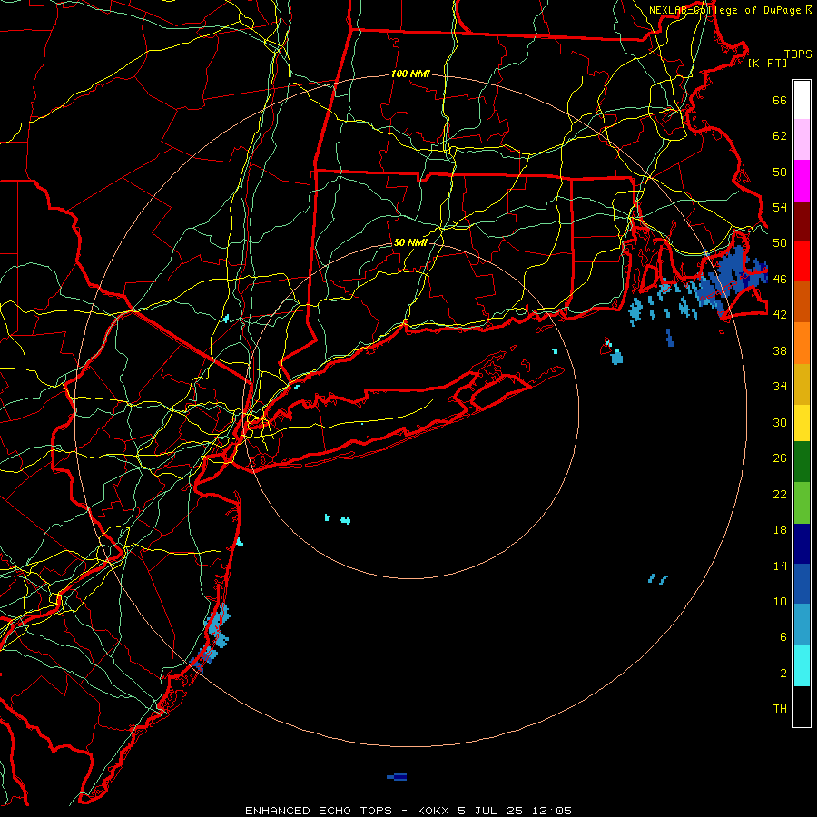Click the "54" legend value
817x817 pixels.
780,207
